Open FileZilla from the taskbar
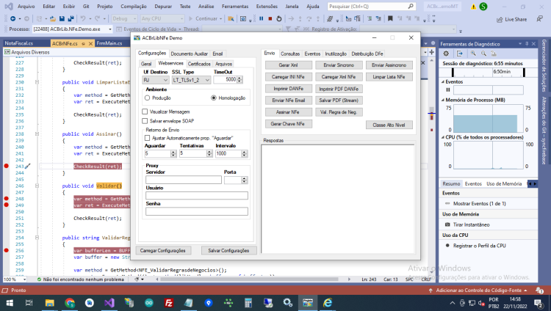Viewport: 551px width, 311px height. [169, 303]
